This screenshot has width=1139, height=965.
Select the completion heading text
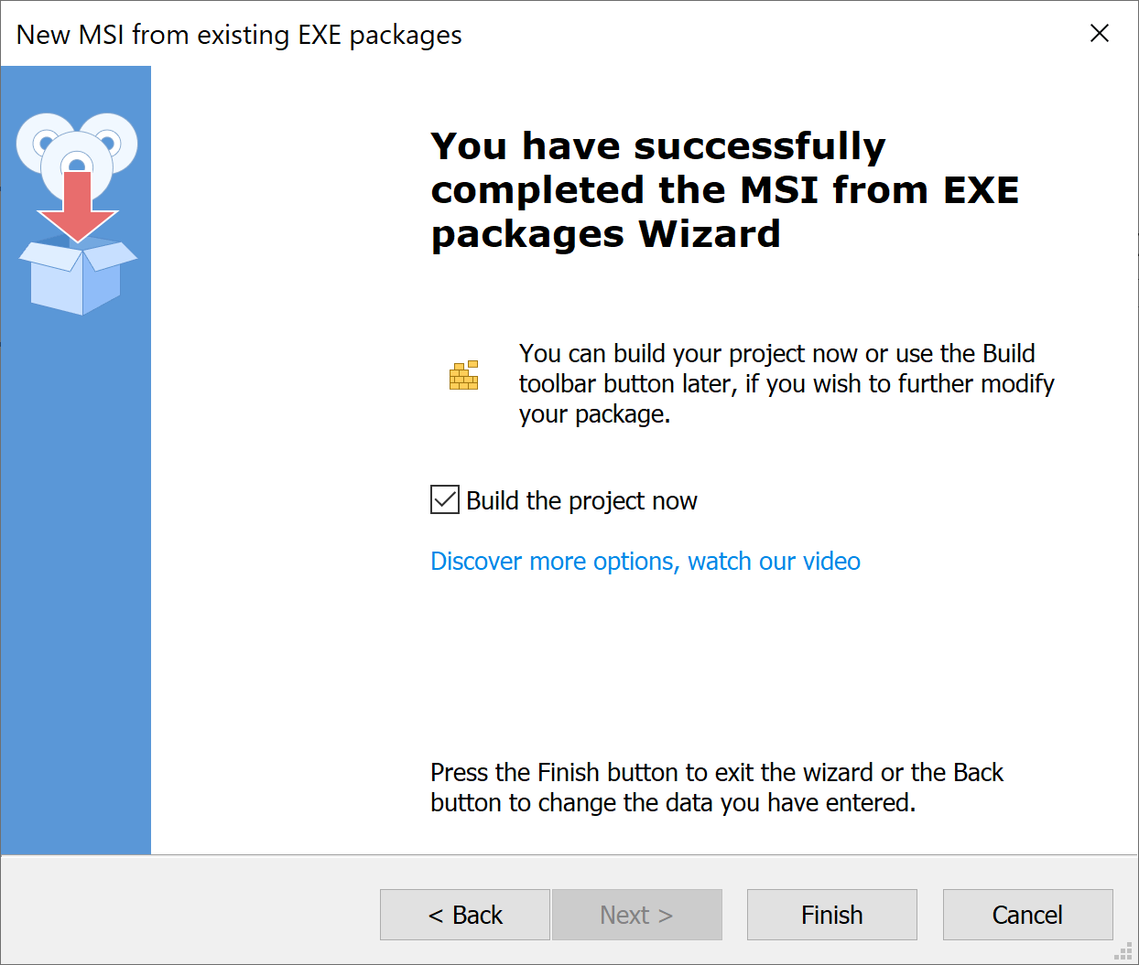tap(723, 189)
